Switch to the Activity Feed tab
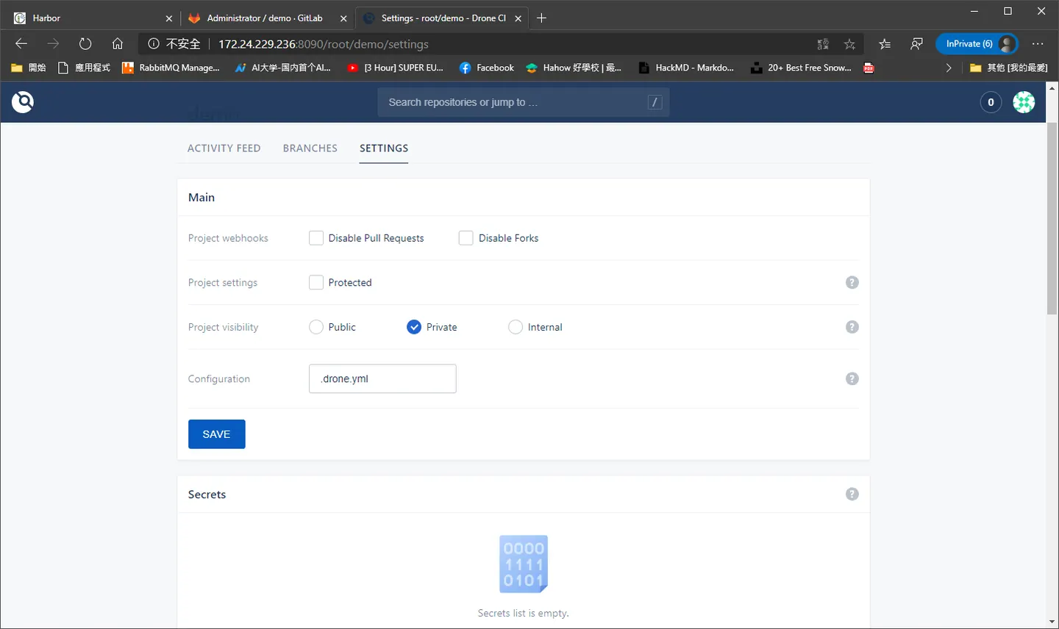The image size is (1059, 629). click(224, 148)
